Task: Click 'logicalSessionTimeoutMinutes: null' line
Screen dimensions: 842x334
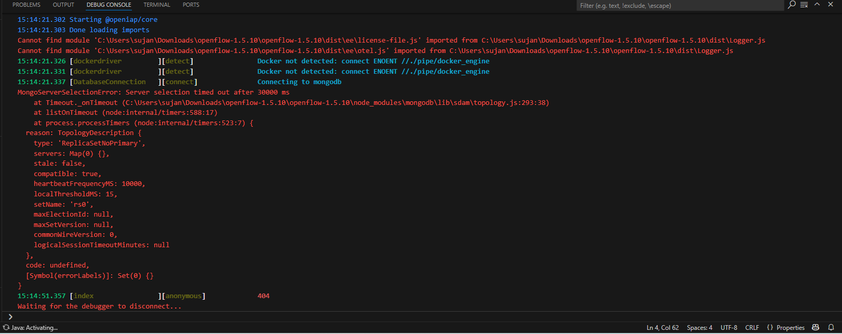Action: click(x=101, y=245)
